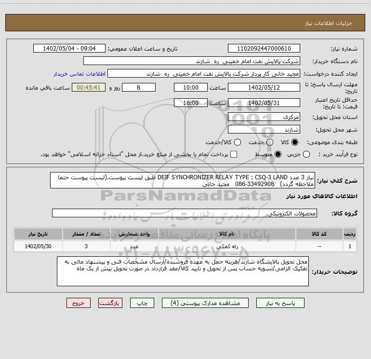Select the خدمت radio button
The width and height of the screenshot is (371, 359).
(270, 142)
